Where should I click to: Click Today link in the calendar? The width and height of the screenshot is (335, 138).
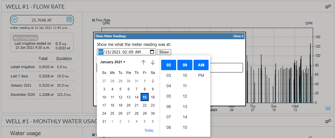coord(149,130)
